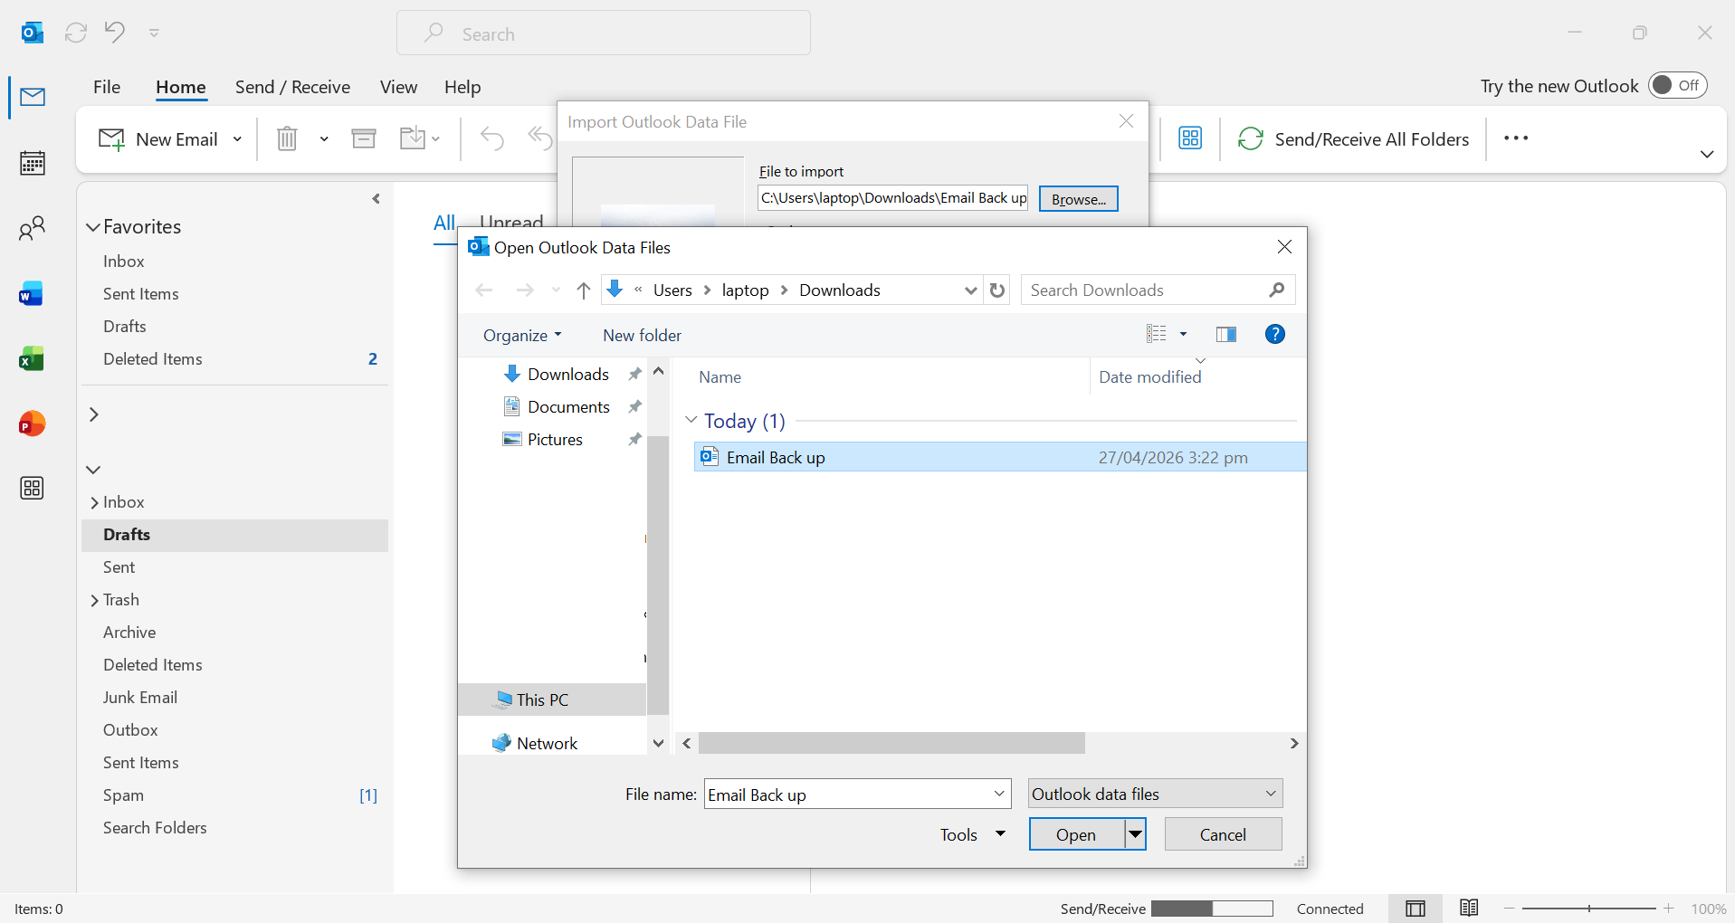
Task: Click the Reply arrow icon in ribbon
Action: click(492, 138)
